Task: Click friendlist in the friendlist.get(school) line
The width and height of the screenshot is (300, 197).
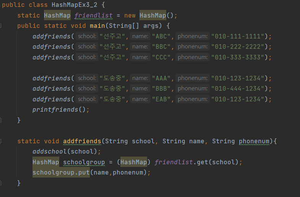Action: point(174,162)
